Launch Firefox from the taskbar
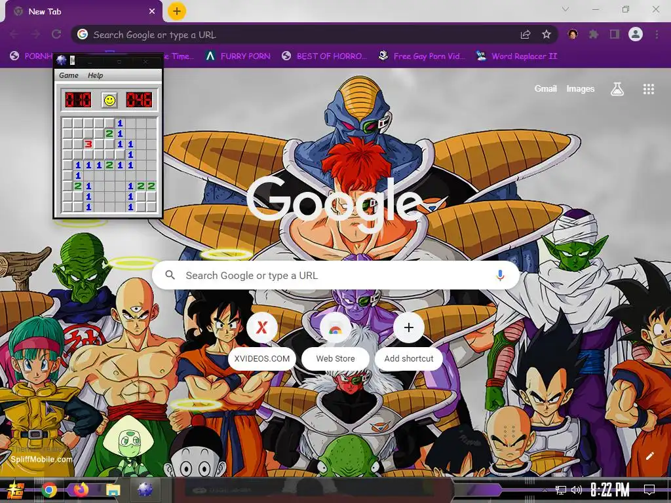The height and width of the screenshot is (503, 671). click(x=81, y=490)
